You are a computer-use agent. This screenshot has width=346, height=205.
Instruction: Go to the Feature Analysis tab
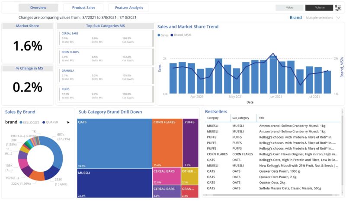click(x=128, y=8)
